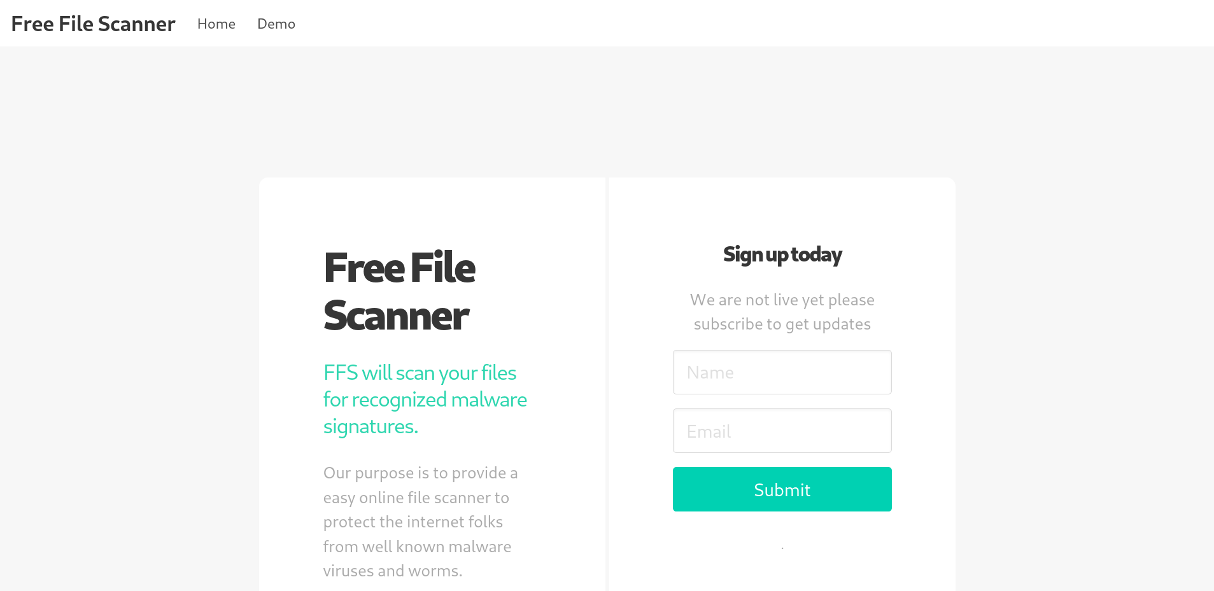Click 'subscribe to get updates' text line

pos(782,324)
